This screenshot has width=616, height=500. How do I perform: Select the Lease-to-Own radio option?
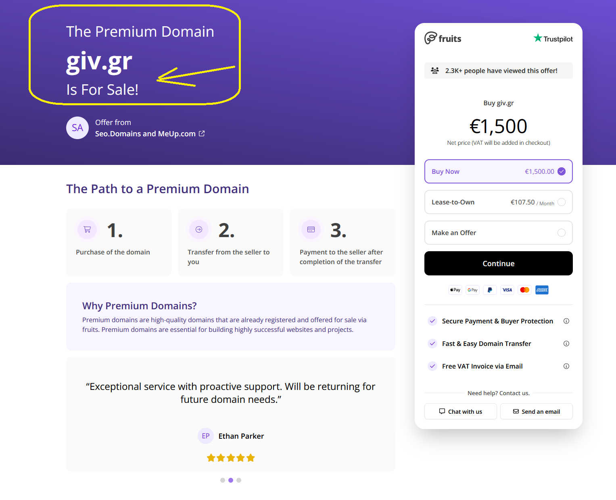click(562, 202)
